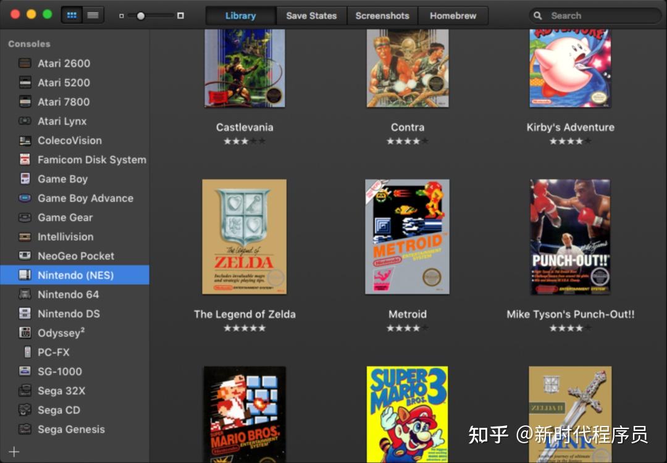The width and height of the screenshot is (667, 463).
Task: Click the Atari 2600 console icon
Action: (25, 64)
